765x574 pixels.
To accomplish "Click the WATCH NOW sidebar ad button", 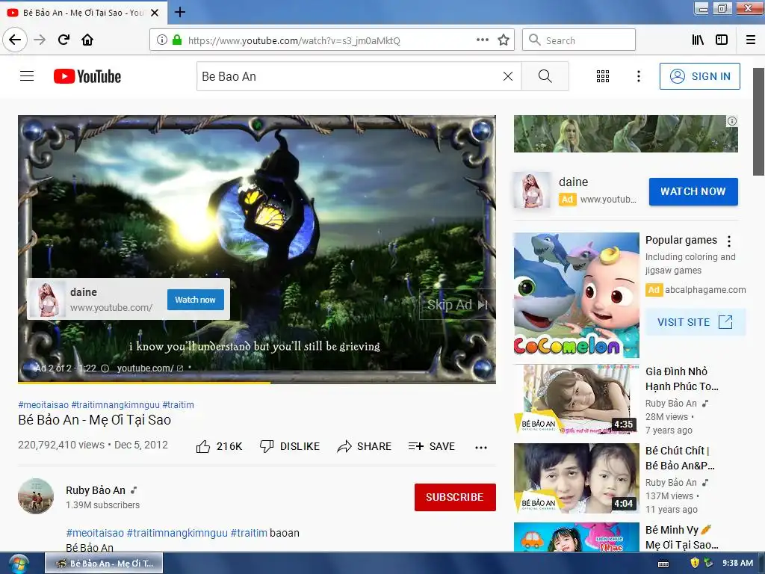I will click(x=693, y=191).
